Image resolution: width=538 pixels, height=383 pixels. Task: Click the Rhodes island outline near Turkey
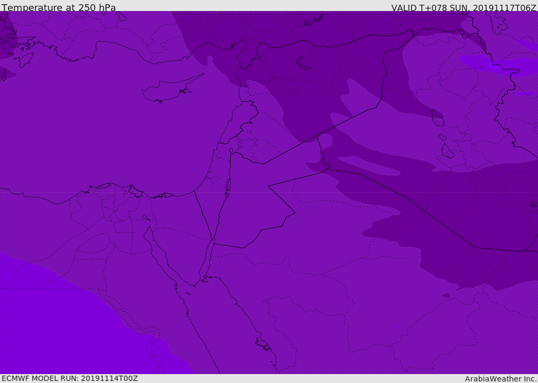pos(26,59)
